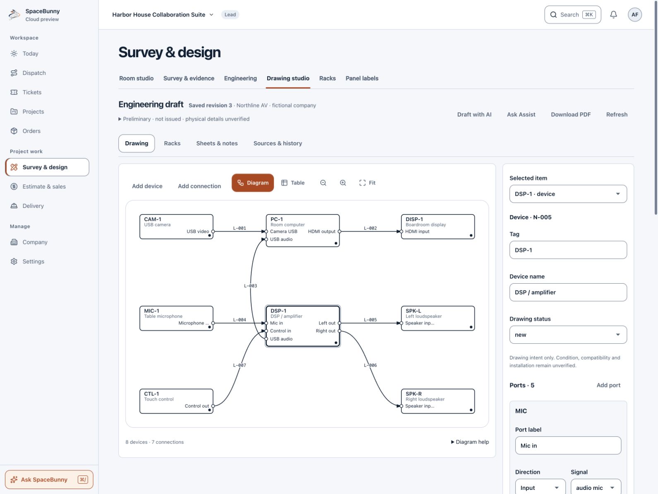Click Add device
The image size is (658, 494).
147,186
